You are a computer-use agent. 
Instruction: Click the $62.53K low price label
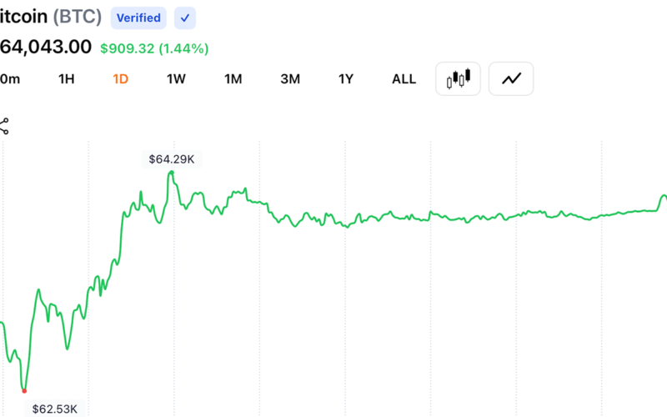click(x=54, y=409)
